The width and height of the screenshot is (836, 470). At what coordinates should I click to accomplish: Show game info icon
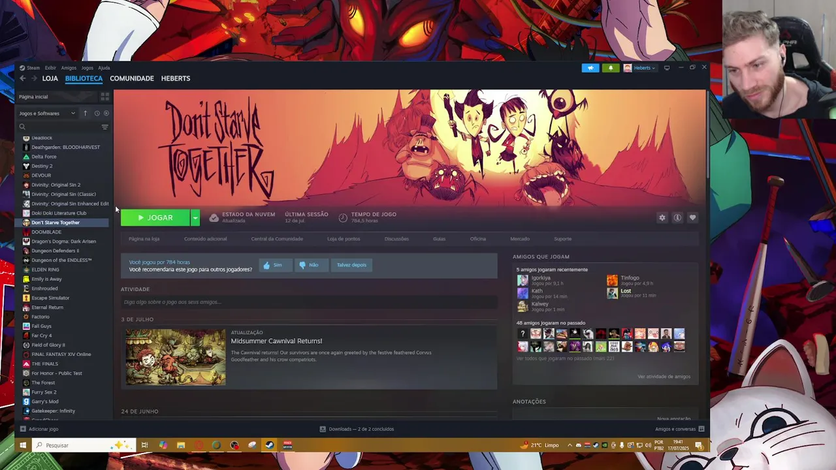click(x=677, y=218)
